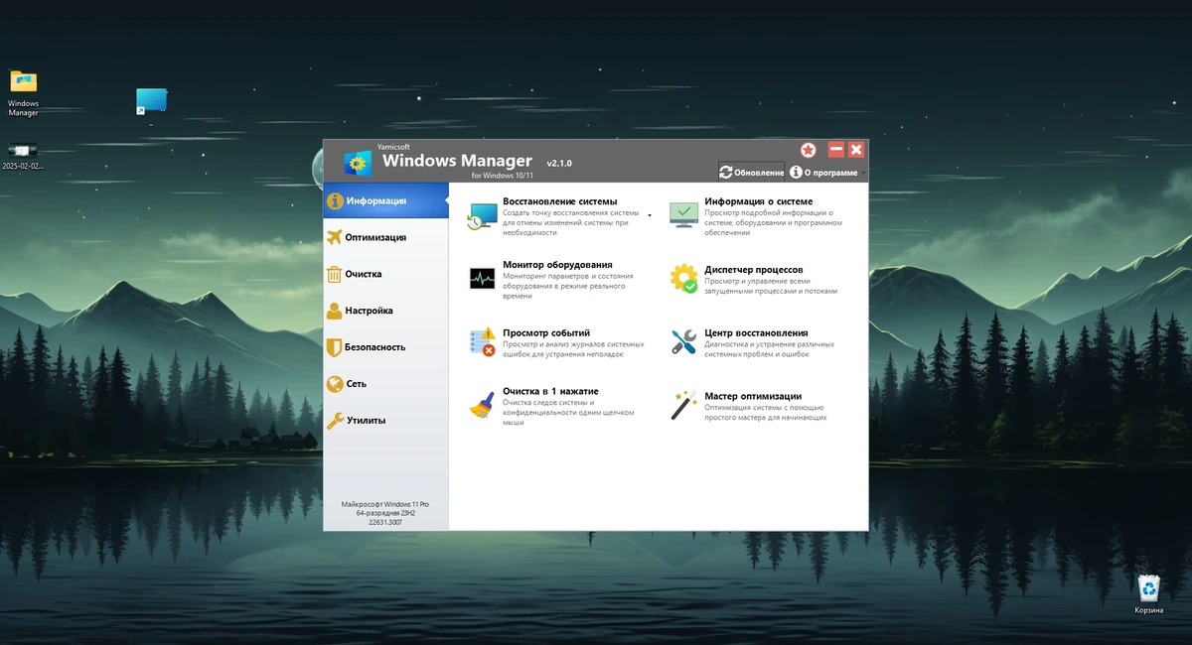
Task: Select the Windows Manager folder on the desktop
Action: [x=23, y=93]
